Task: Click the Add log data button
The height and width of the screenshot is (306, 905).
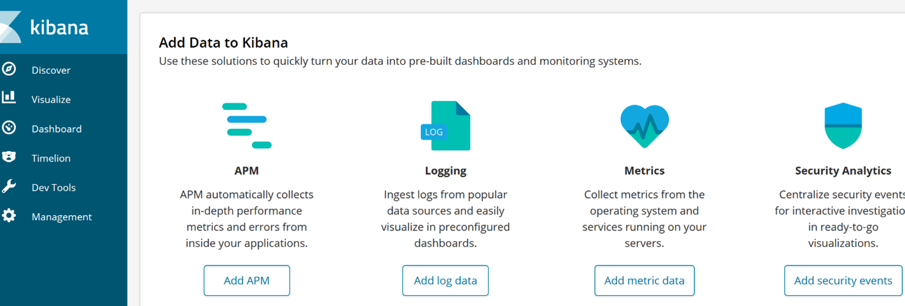Action: (x=445, y=281)
